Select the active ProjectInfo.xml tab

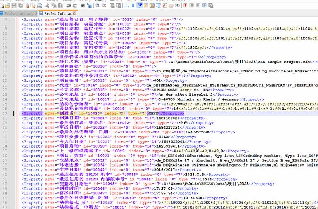(58, 13)
